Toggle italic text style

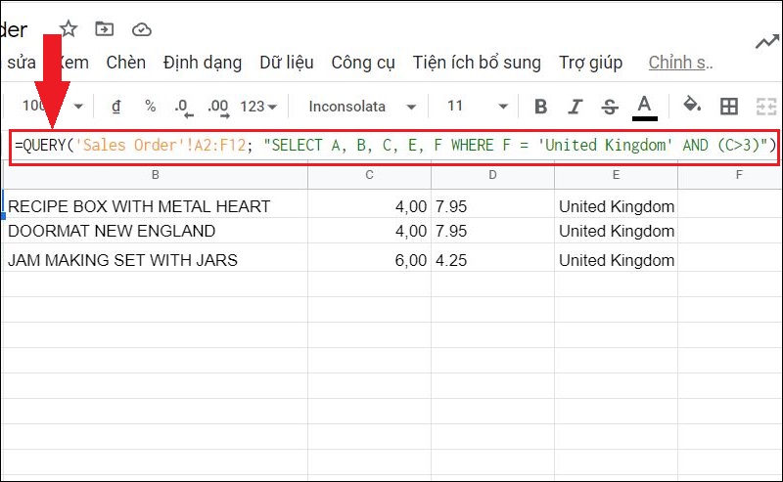(576, 106)
